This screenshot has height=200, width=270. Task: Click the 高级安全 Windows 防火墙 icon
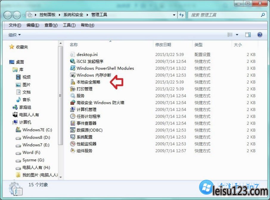pyautogui.click(x=72, y=102)
